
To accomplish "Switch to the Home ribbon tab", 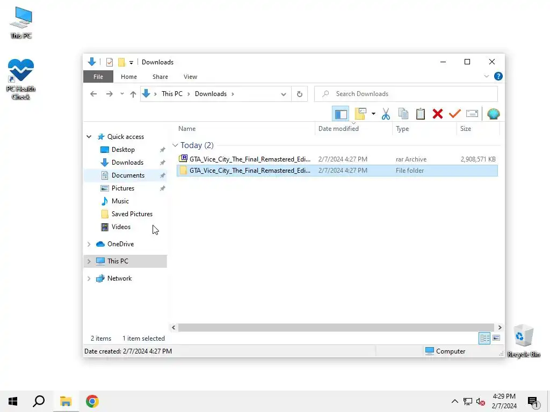I will [x=129, y=77].
